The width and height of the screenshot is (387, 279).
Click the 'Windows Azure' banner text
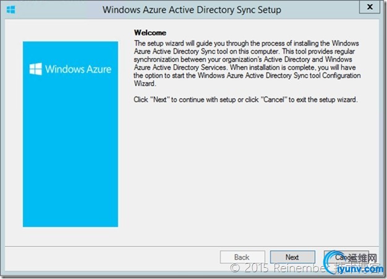point(78,69)
